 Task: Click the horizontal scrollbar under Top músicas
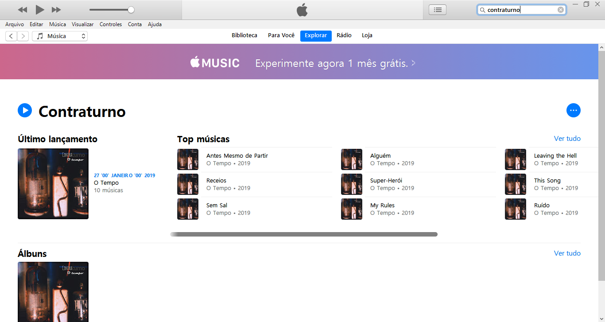304,234
